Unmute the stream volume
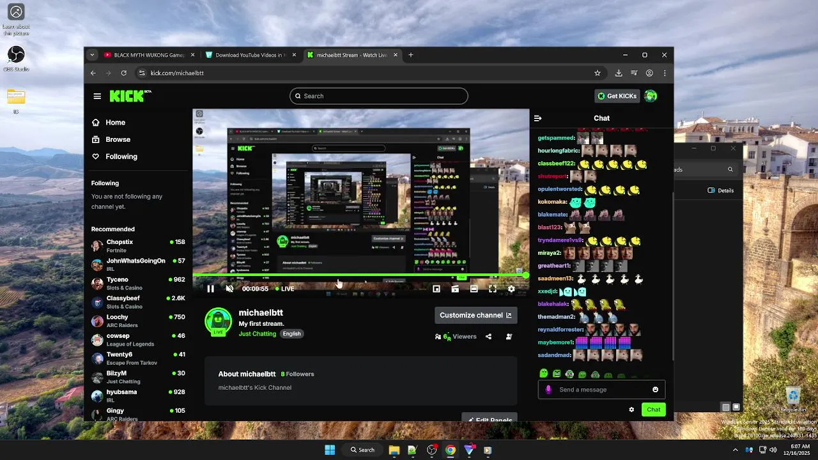The image size is (818, 460). coord(229,289)
